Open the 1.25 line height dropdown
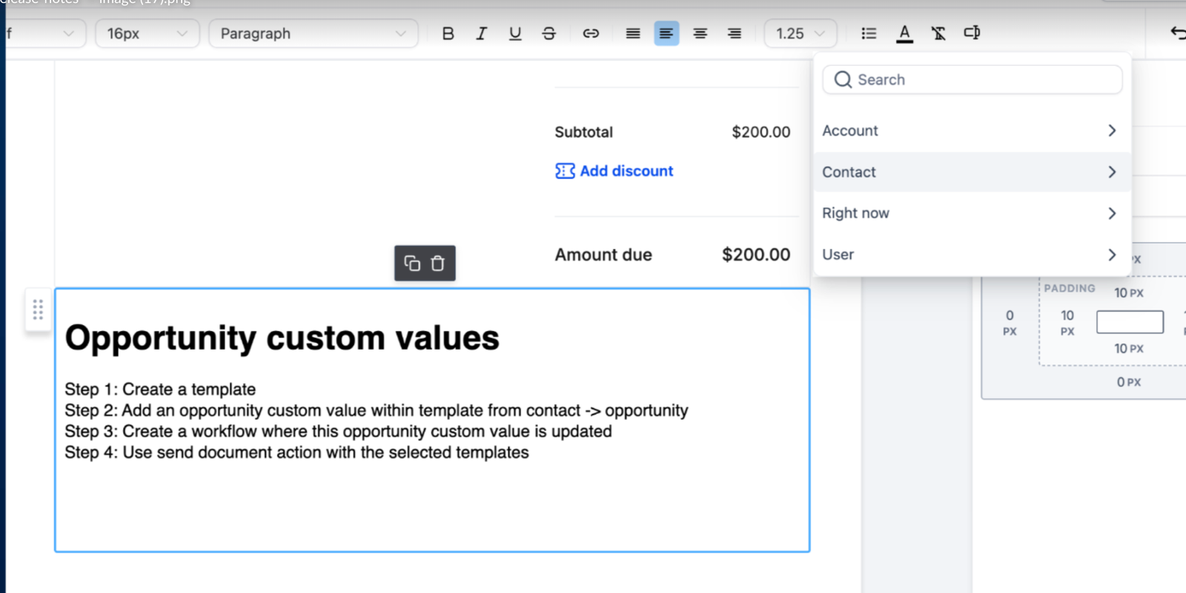The image size is (1186, 593). pyautogui.click(x=800, y=33)
